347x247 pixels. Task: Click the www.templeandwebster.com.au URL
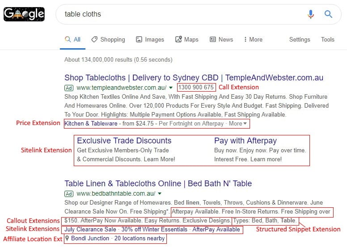pos(122,88)
